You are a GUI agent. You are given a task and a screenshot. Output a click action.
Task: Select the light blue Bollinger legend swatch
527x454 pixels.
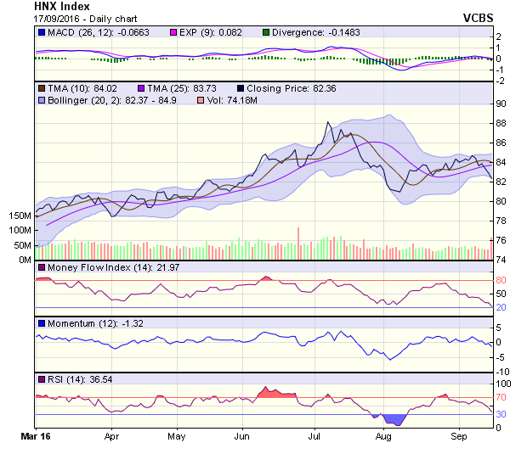pos(42,100)
